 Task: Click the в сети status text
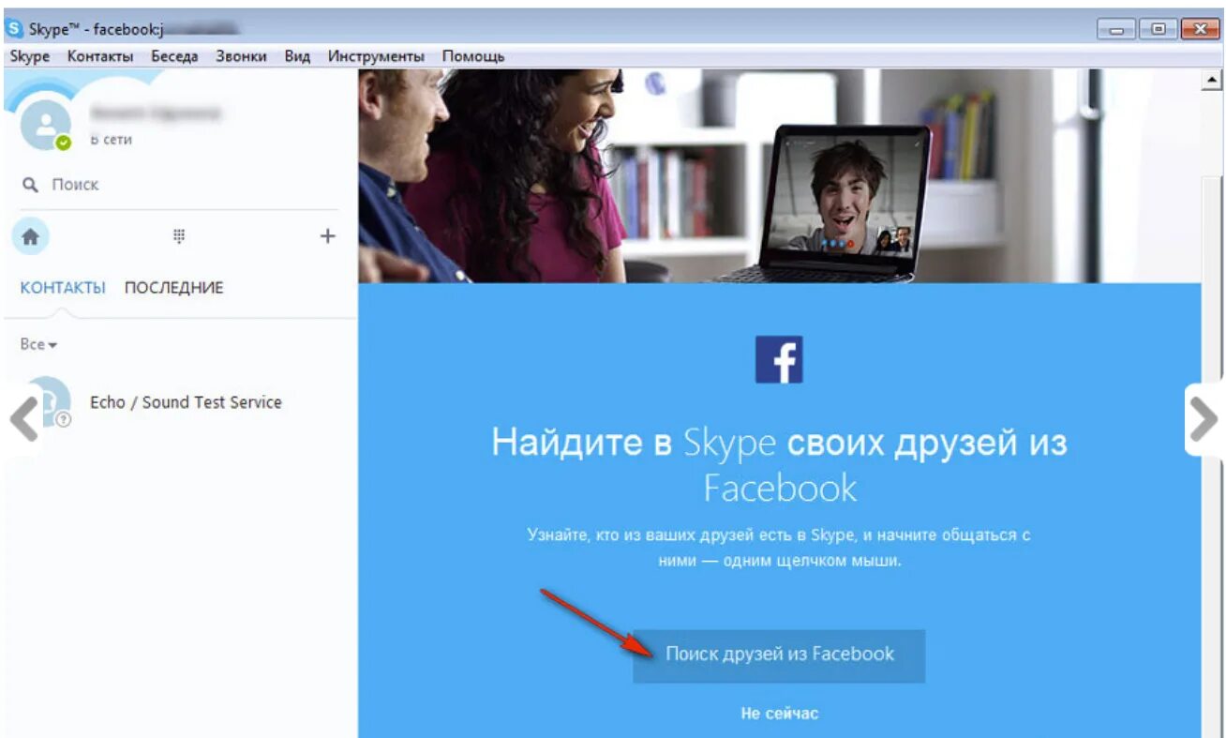point(111,140)
